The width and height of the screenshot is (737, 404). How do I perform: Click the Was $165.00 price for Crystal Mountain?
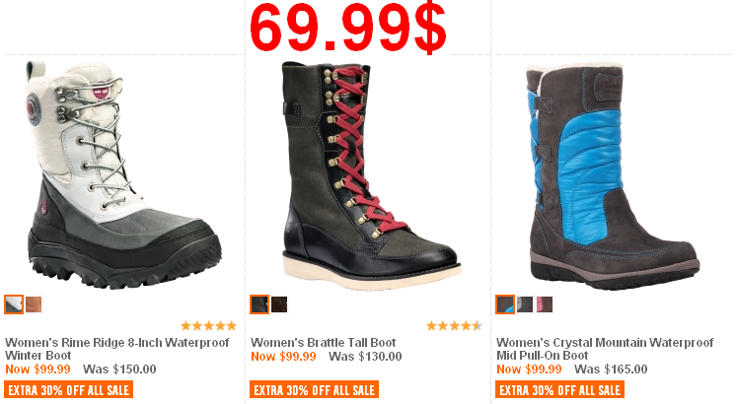tap(611, 370)
